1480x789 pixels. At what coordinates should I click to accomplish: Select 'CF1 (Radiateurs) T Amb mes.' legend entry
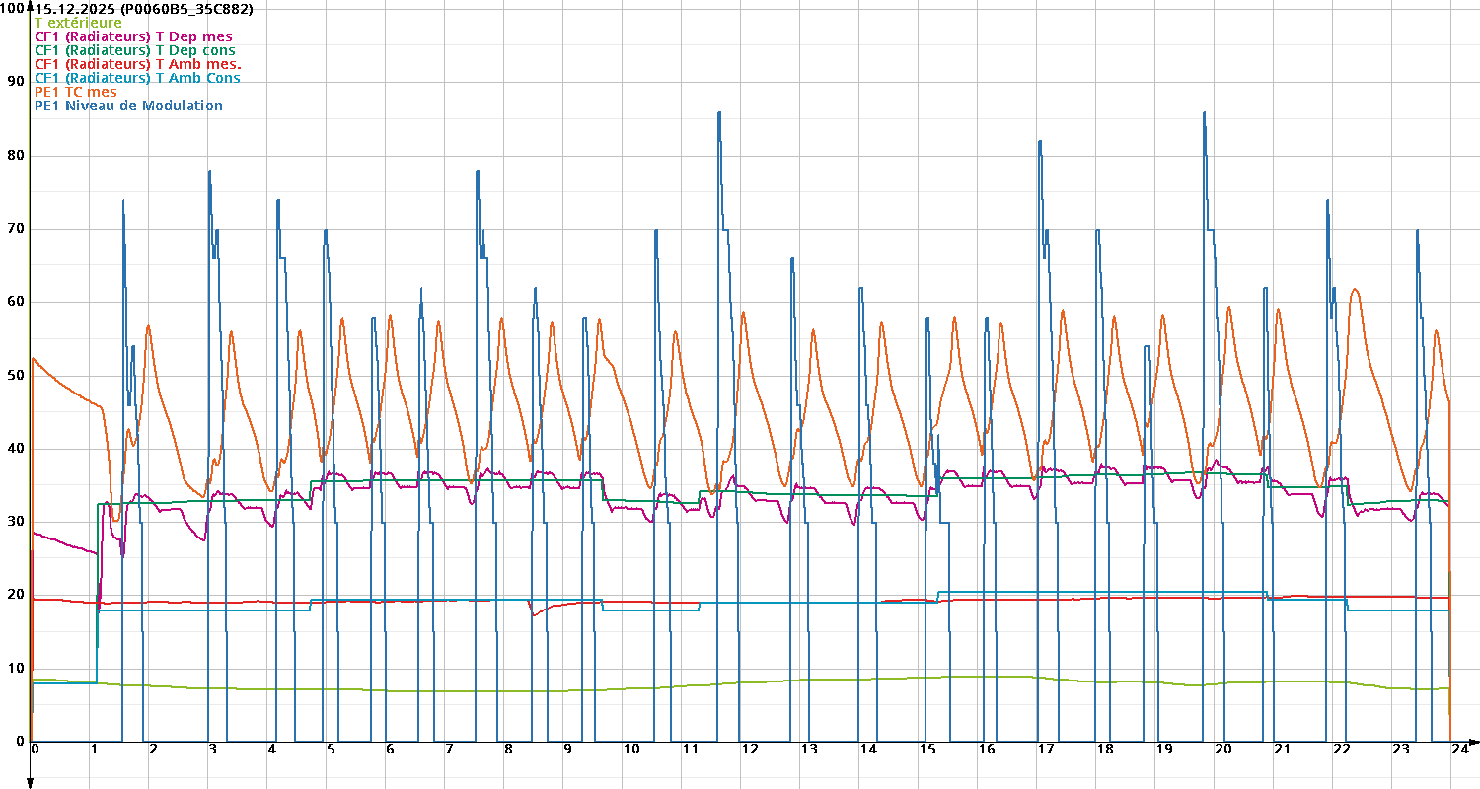(138, 64)
